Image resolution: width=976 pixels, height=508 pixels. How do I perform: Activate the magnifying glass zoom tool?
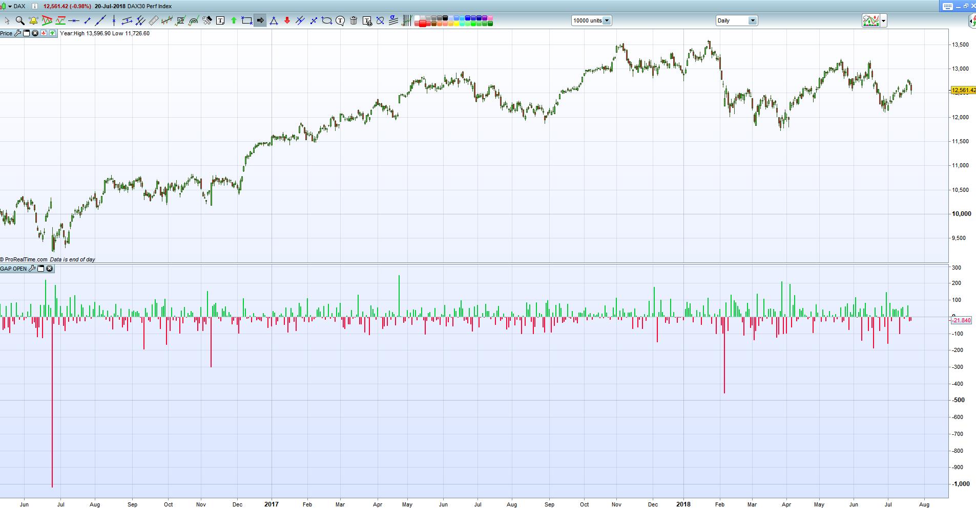click(x=20, y=21)
